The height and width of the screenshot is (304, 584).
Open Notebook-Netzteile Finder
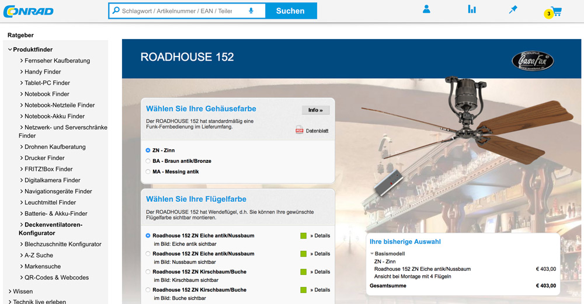59,105
